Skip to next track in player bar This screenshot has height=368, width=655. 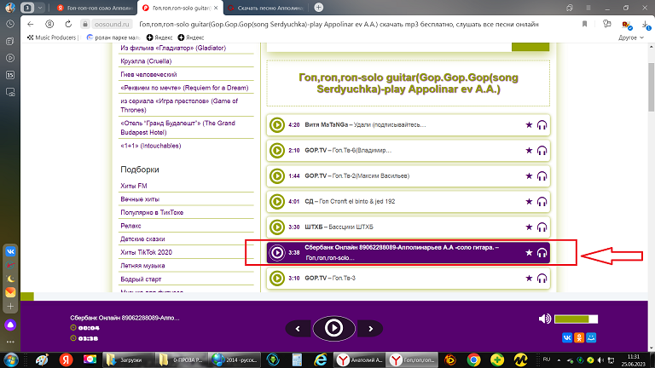pyautogui.click(x=370, y=329)
